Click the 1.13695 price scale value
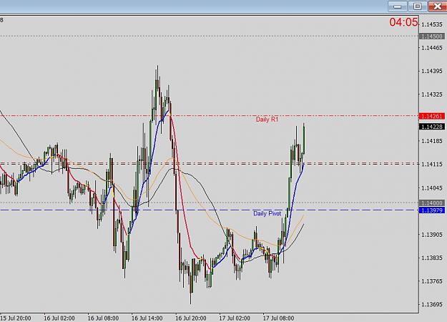The width and height of the screenshot is (447, 322). click(x=432, y=305)
